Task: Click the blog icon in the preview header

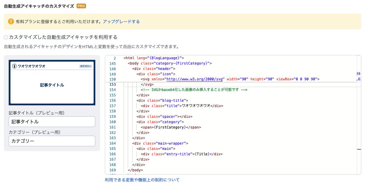Action: [x=14, y=66]
